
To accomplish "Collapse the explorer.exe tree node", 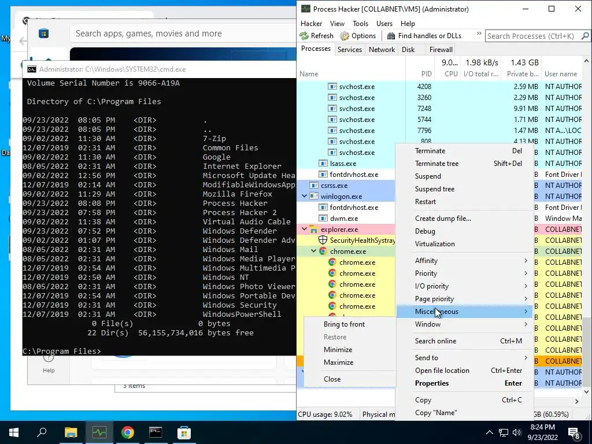I will [304, 229].
